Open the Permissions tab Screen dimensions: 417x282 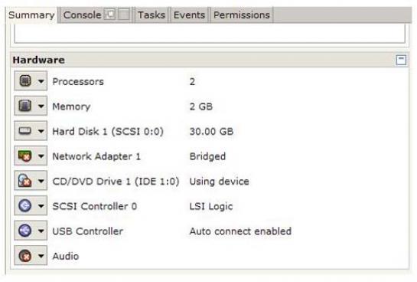242,15
